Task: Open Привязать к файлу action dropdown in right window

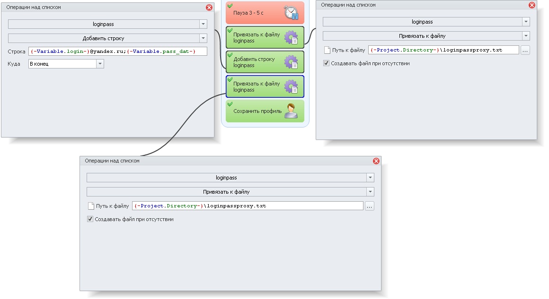Action: [x=526, y=35]
